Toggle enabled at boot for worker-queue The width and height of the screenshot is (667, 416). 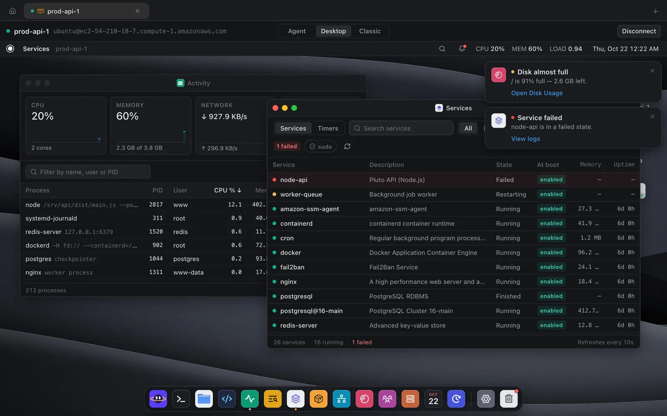[551, 194]
